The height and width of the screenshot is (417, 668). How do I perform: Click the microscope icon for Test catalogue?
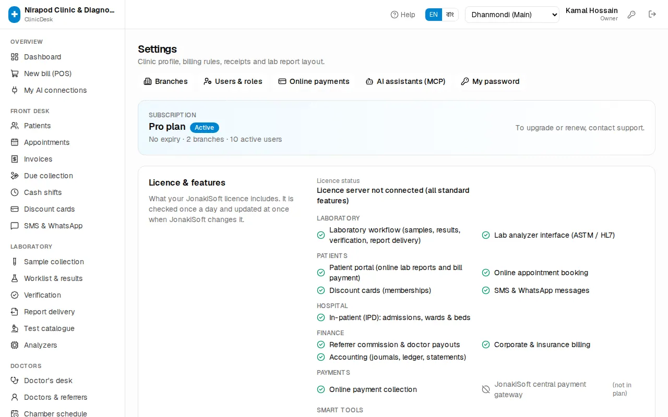pos(15,328)
